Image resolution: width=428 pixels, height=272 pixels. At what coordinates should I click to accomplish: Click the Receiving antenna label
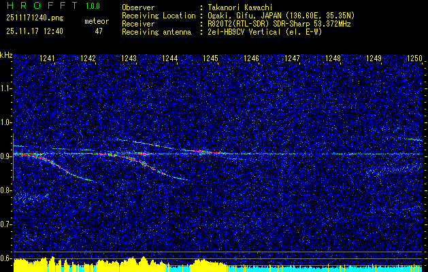[x=157, y=32]
